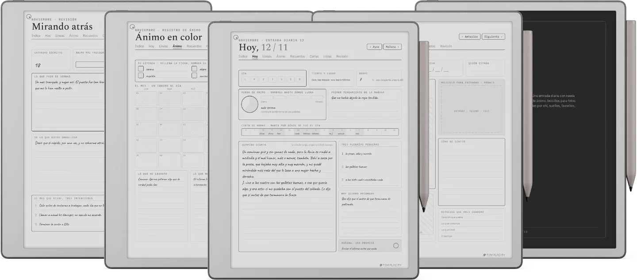Open Recuerdos tab on center tablet

tap(297, 57)
